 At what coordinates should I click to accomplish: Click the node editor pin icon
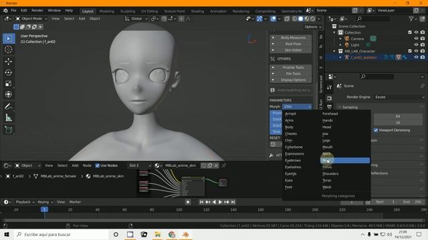(224, 165)
